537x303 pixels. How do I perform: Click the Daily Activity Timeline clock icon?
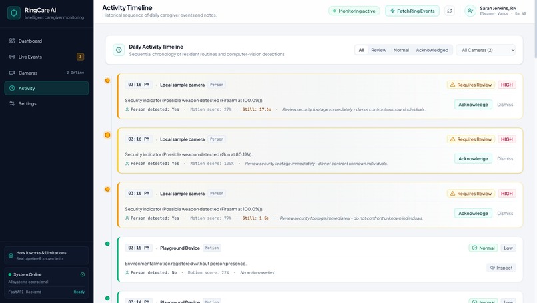[x=119, y=50]
